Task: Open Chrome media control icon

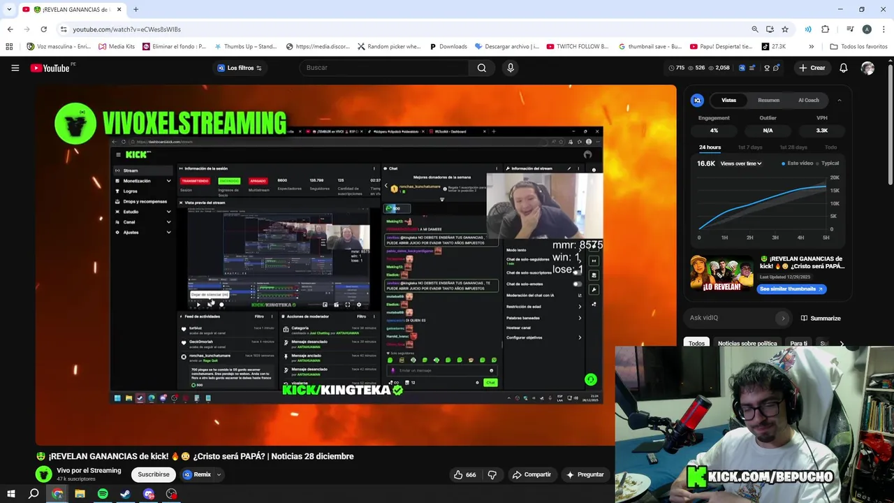Action: [x=850, y=29]
